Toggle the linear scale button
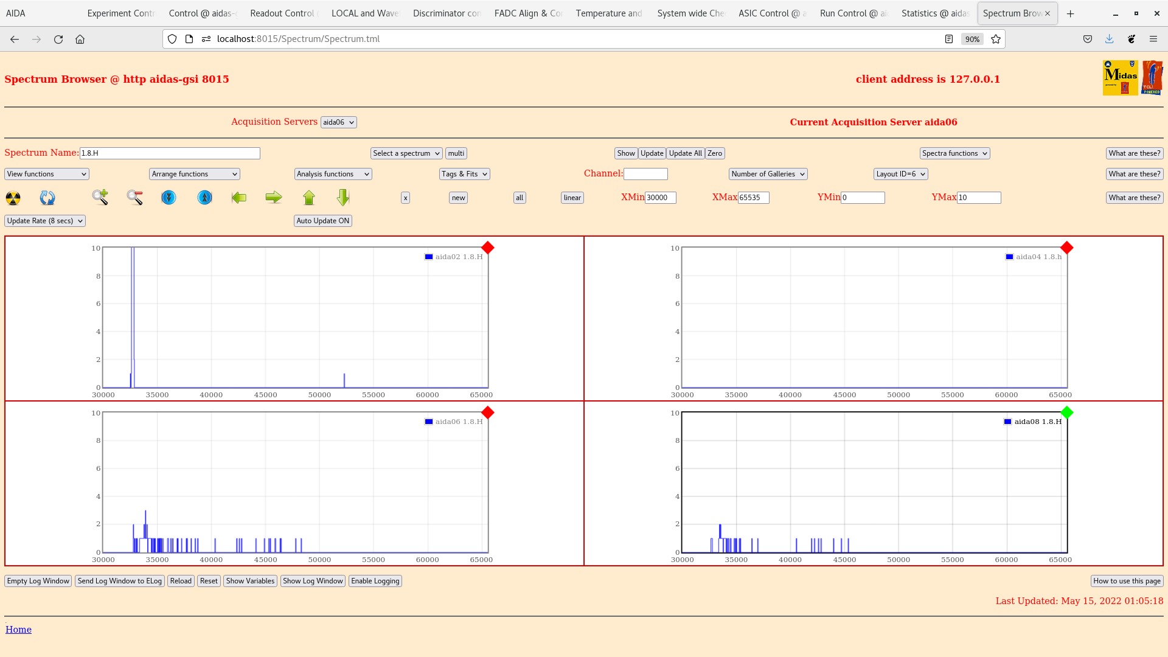The width and height of the screenshot is (1168, 657). pyautogui.click(x=572, y=198)
